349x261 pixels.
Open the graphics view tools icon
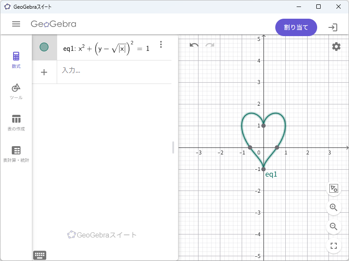[x=334, y=188]
